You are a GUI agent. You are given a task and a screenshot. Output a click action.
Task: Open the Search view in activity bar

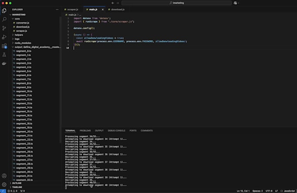pos(4,19)
